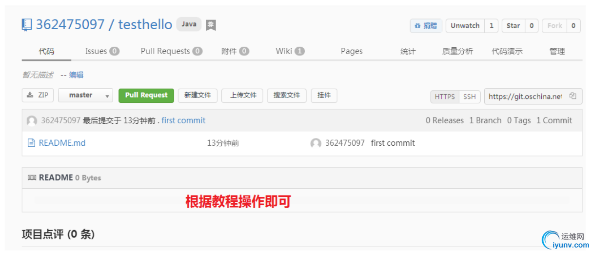The width and height of the screenshot is (592, 253).
Task: Download repository as ZIP
Action: point(38,95)
